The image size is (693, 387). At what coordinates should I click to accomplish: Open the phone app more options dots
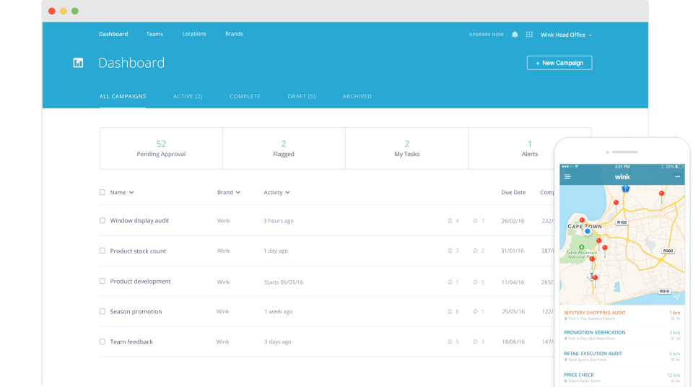tap(678, 176)
